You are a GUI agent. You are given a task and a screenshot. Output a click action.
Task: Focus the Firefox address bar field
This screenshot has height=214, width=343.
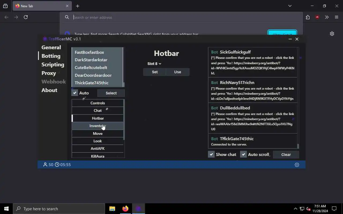click(181, 17)
